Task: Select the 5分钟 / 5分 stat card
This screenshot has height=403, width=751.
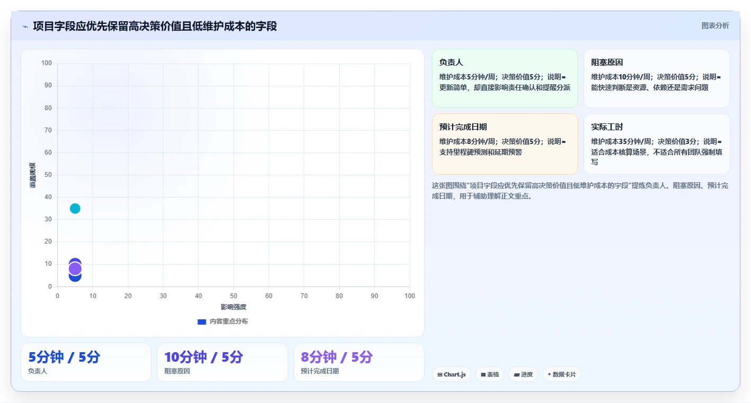Action: [86, 362]
